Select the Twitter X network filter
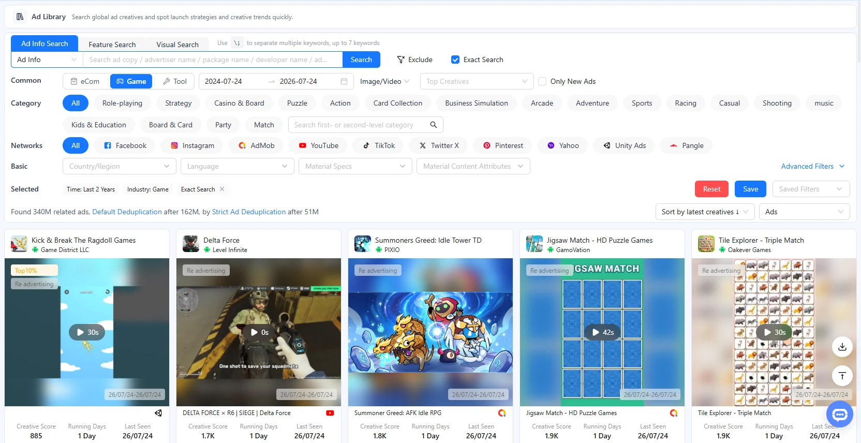 pos(439,145)
